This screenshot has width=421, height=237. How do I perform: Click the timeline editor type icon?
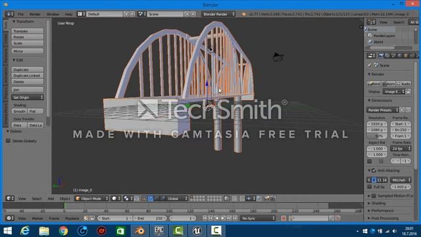(10, 218)
